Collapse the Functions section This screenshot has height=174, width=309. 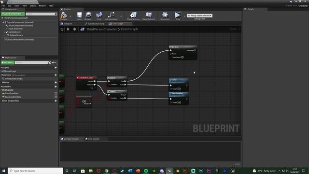coord(1,75)
